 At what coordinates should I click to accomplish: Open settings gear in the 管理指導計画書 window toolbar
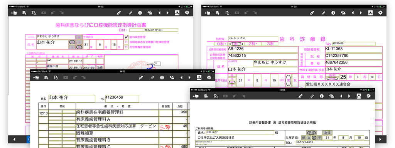[187, 13]
